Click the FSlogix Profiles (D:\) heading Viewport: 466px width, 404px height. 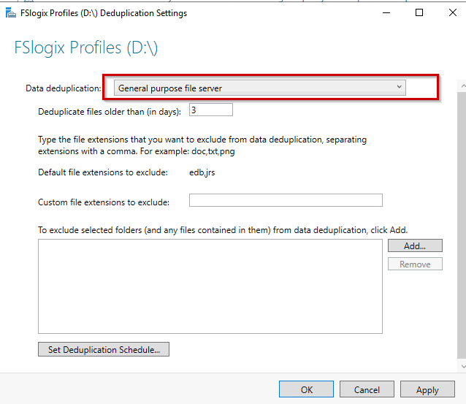(x=86, y=47)
